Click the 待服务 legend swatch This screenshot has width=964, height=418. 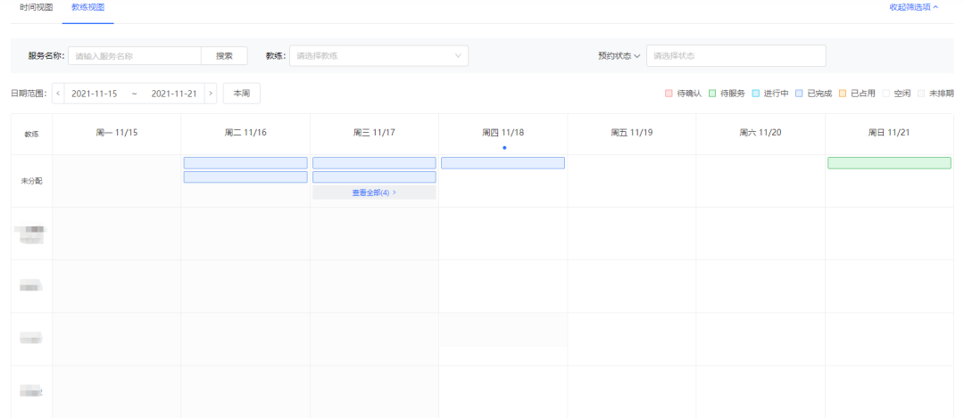coord(712,94)
